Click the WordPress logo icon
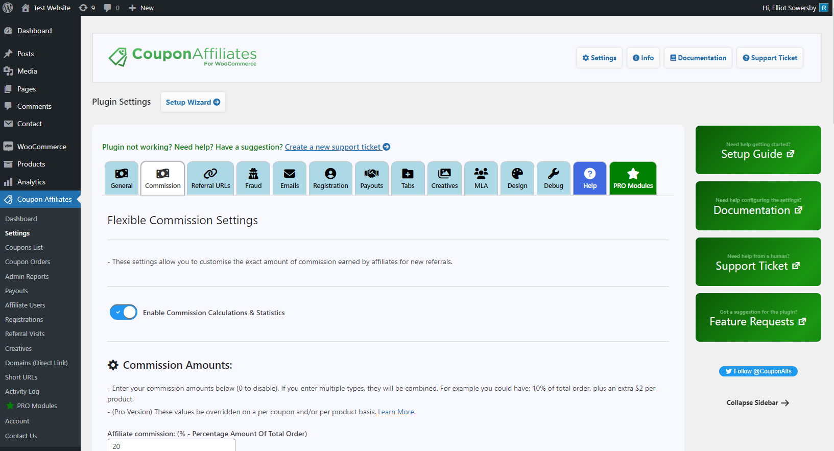Image resolution: width=834 pixels, height=451 pixels. 8,8
